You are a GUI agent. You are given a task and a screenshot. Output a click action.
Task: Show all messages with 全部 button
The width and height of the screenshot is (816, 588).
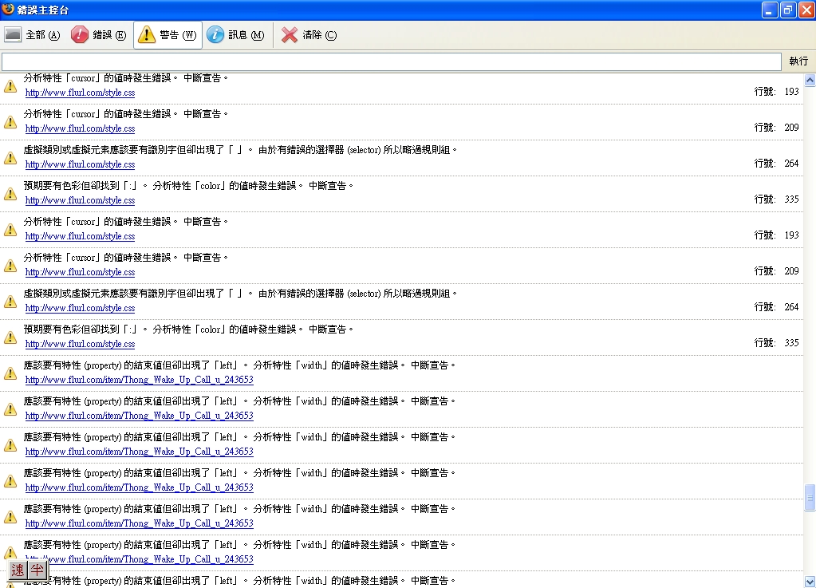(x=33, y=35)
